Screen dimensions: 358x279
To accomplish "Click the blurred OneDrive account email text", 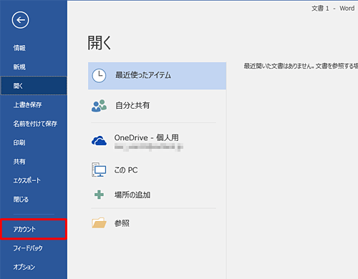I will 149,147.
